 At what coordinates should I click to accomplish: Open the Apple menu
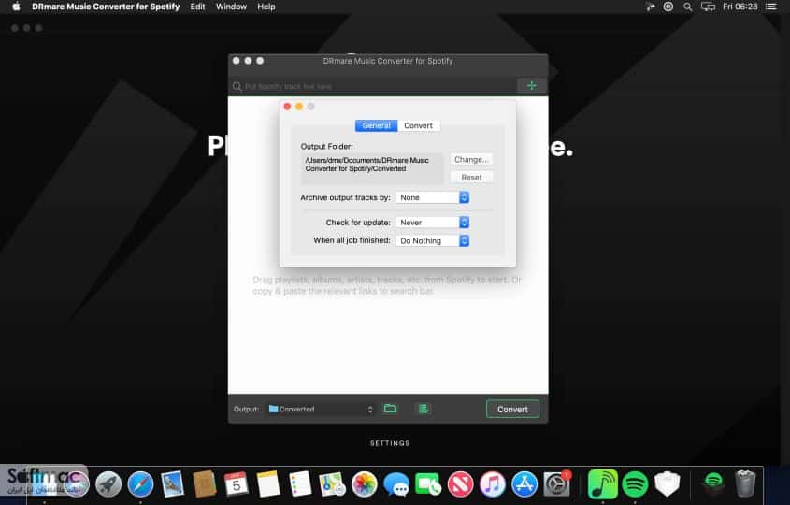point(16,7)
